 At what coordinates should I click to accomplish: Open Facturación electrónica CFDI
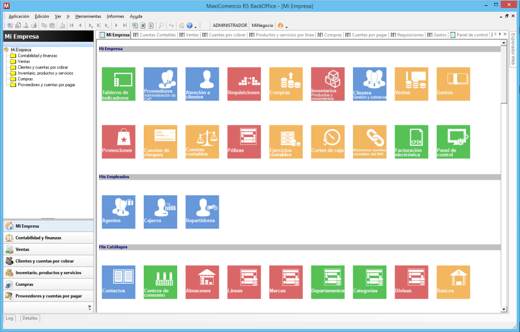[411, 141]
